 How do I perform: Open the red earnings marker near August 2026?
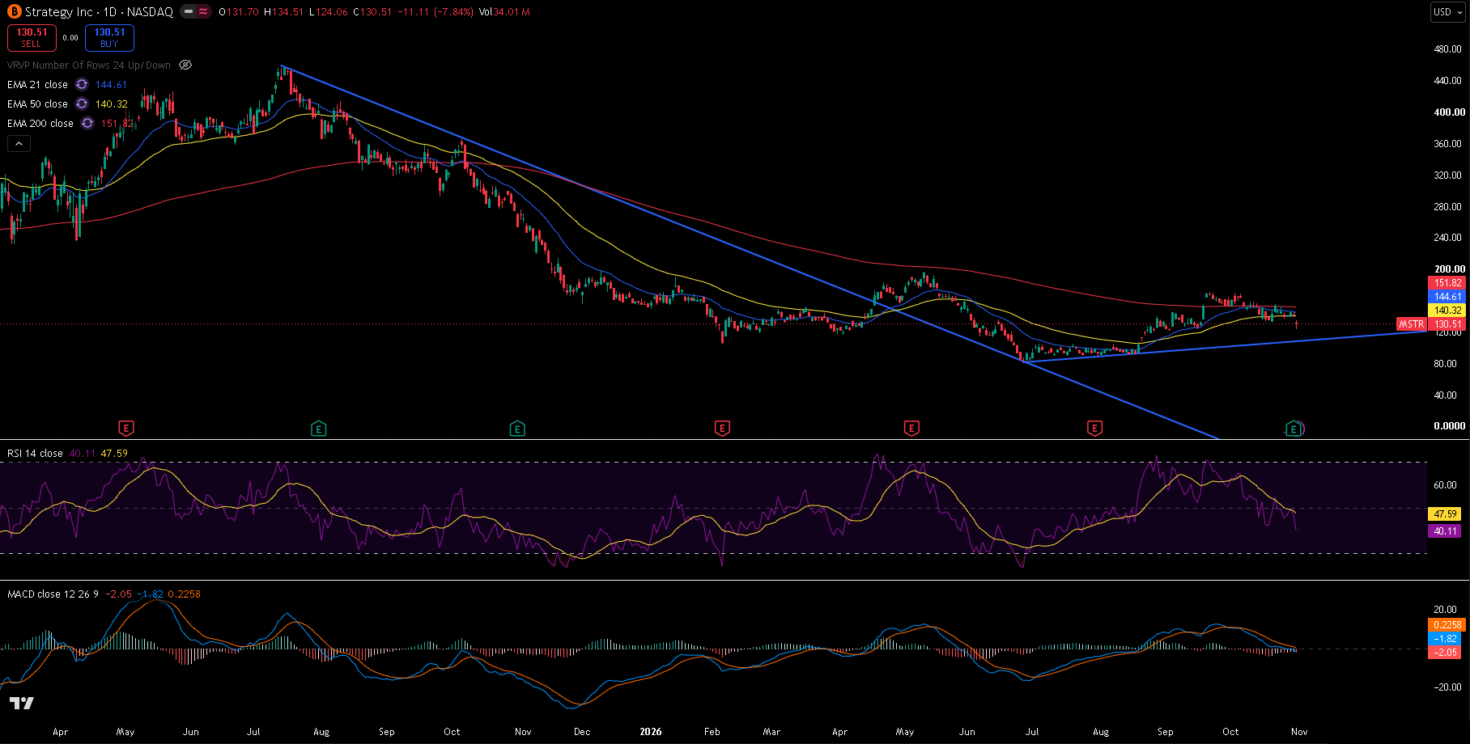tap(1094, 429)
